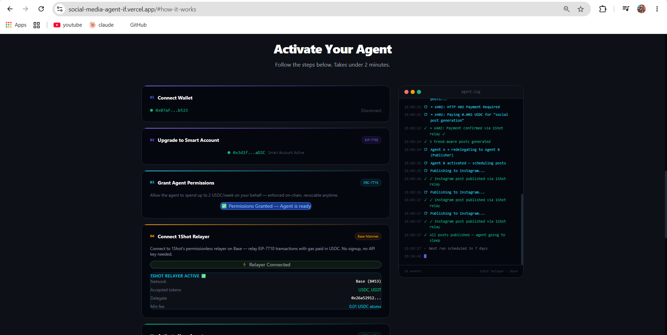Click '1Shot Relayer · Base' footer text
667x335 pixels.
(499, 271)
